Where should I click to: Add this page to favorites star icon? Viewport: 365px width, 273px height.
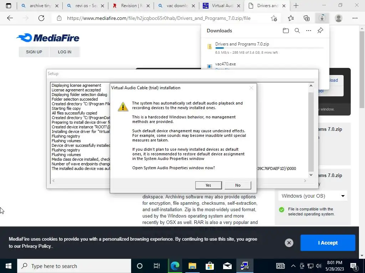coord(274,18)
